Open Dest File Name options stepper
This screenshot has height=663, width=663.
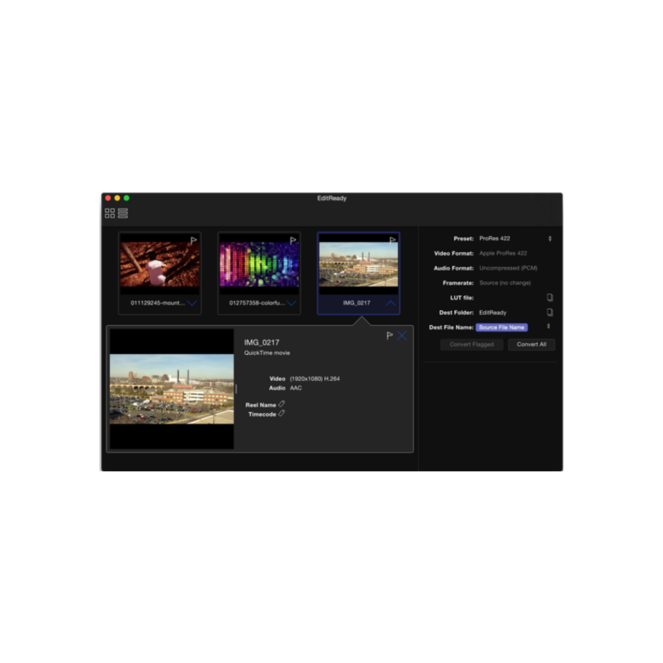point(549,326)
